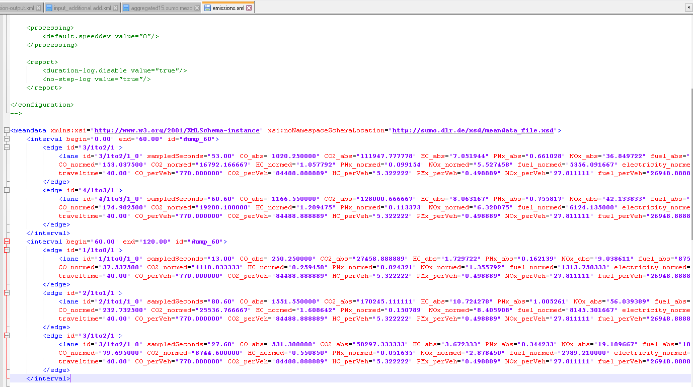Click the file-state icon on aggregated15.sumo.meso tab
The width and height of the screenshot is (693, 387).
125,8
